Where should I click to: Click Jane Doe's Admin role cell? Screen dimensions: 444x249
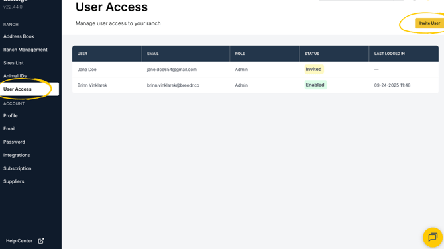(241, 70)
